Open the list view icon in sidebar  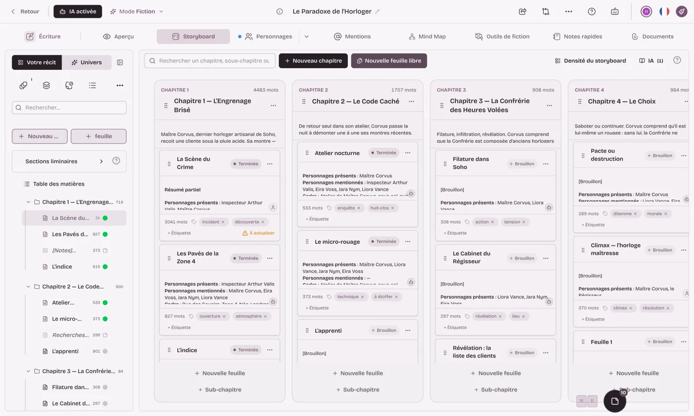pyautogui.click(x=92, y=85)
